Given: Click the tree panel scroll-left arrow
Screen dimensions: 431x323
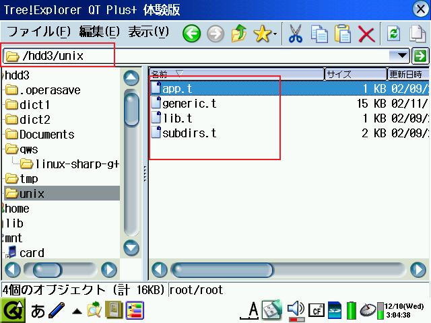Looking at the screenshot, I should coord(13,270).
